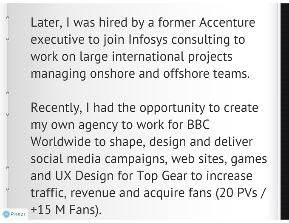Image resolution: width=289 pixels, height=223 pixels.
Task: Click the dark vertical strip at the right edge
Action: [285, 111]
